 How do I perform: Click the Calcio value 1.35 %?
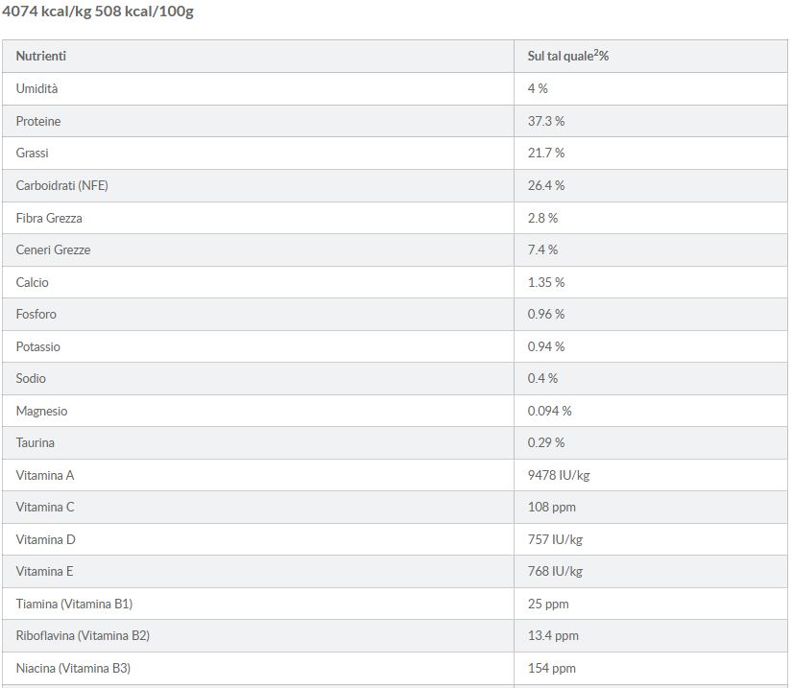(546, 282)
